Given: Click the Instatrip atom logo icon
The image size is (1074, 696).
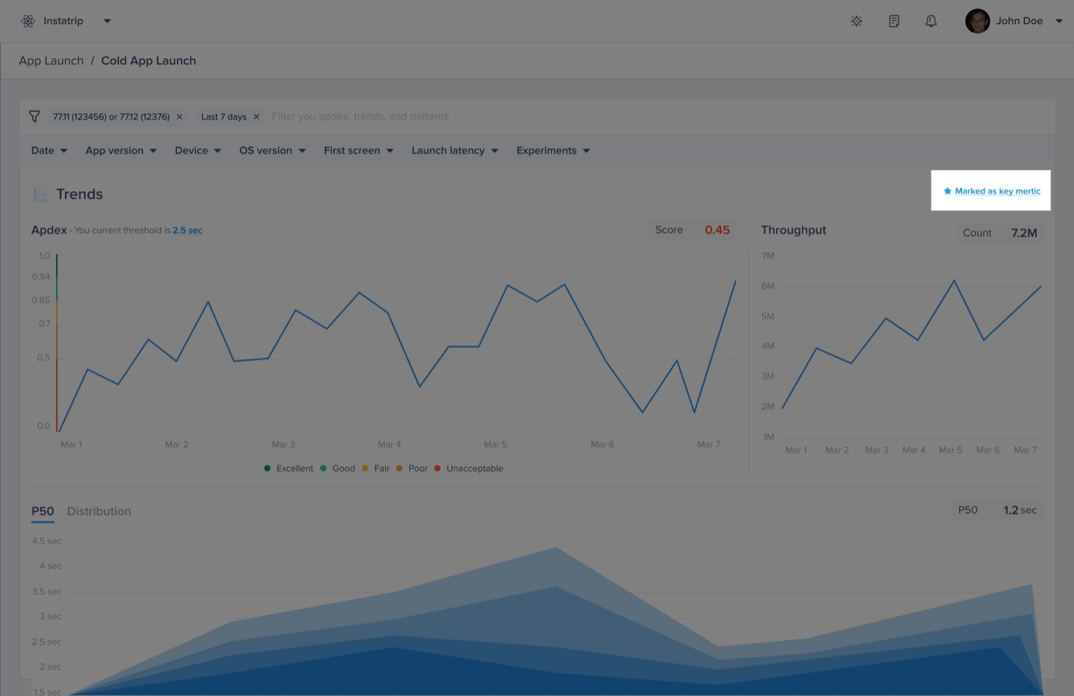Looking at the screenshot, I should 28,21.
